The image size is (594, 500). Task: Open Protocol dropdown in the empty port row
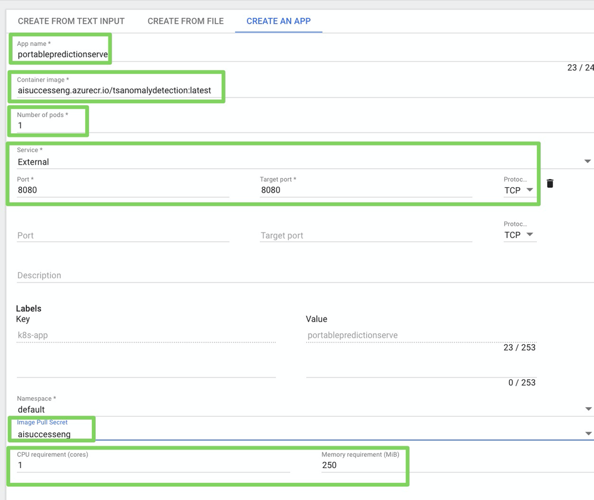(519, 235)
